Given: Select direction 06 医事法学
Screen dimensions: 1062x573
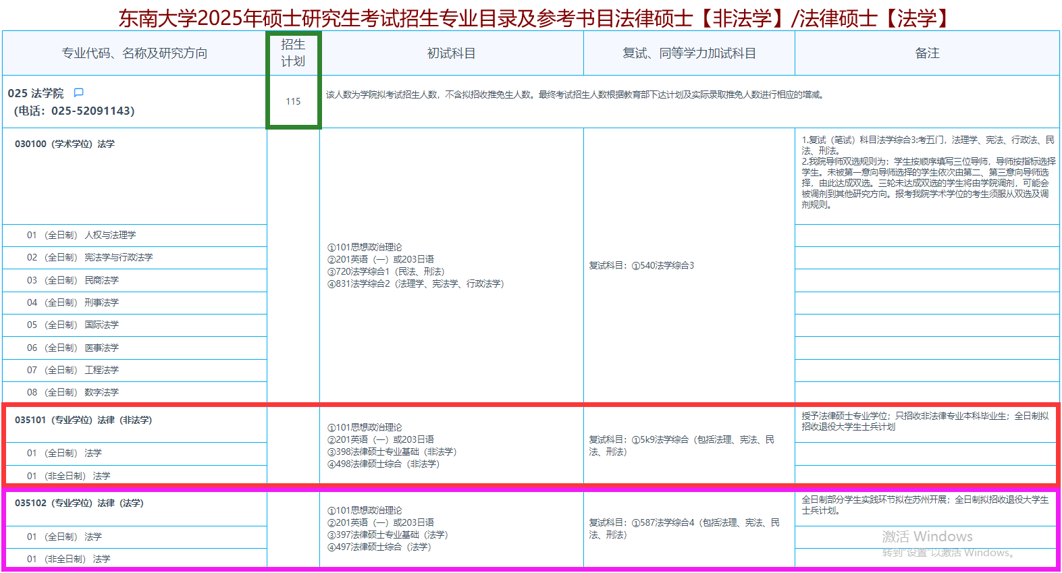Looking at the screenshot, I should (x=73, y=348).
